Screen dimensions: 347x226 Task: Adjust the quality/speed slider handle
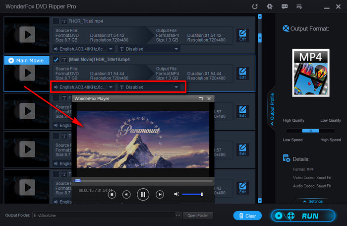point(310,131)
